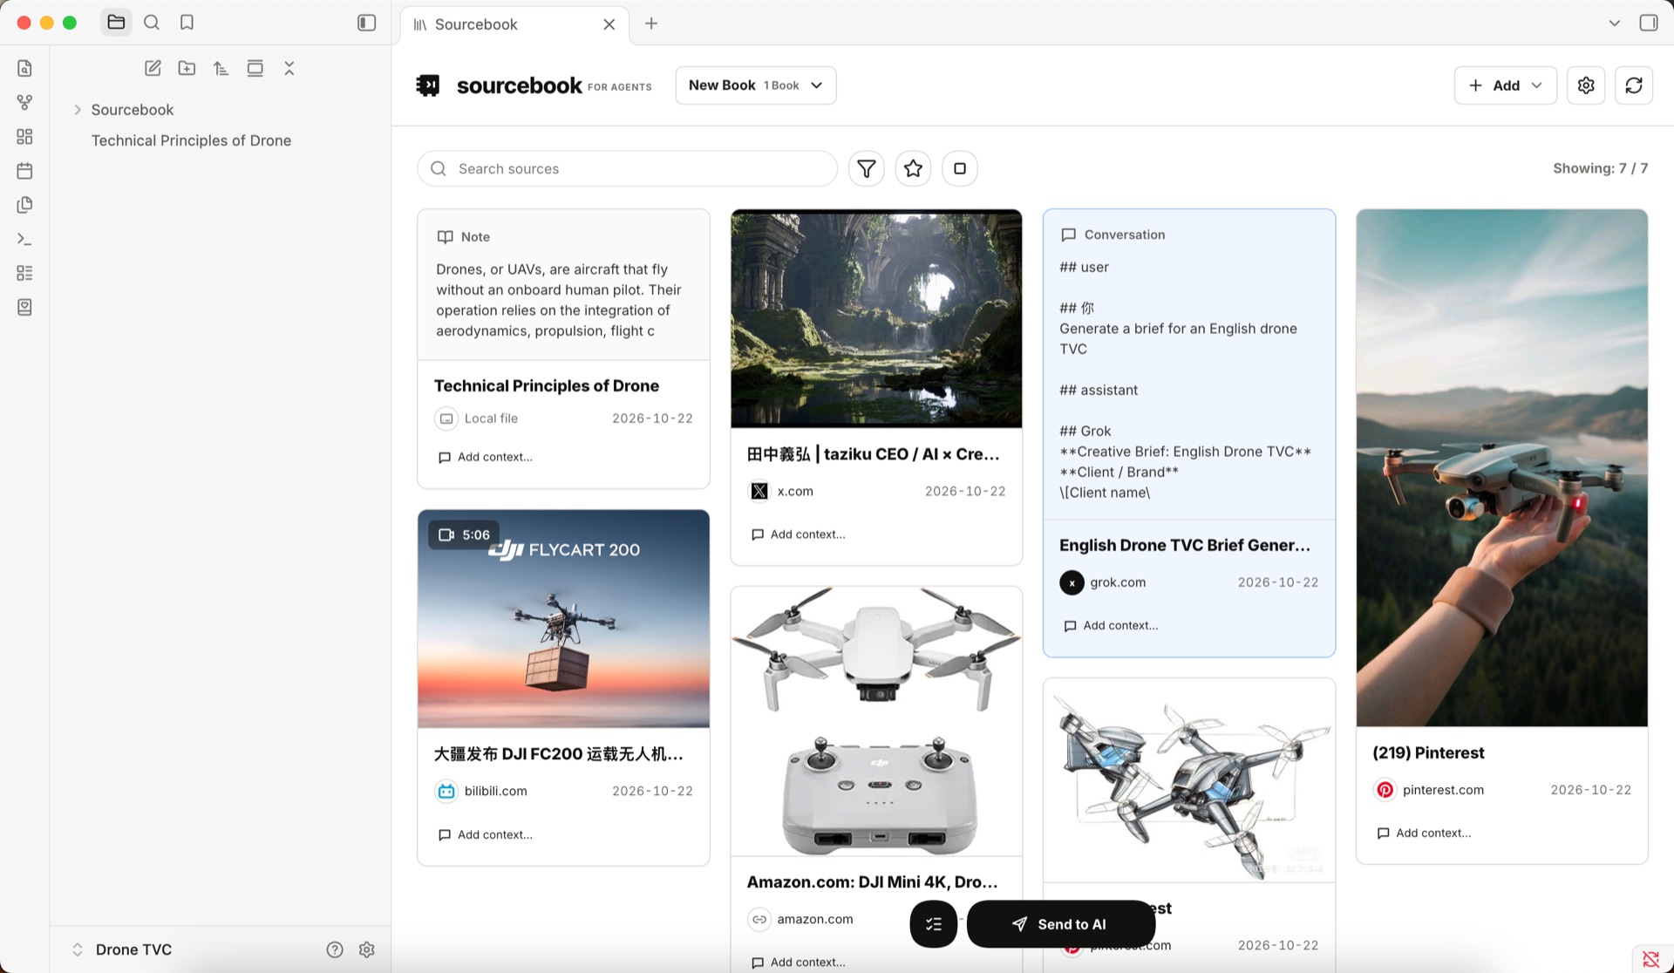Open daily note calendar icon
This screenshot has height=973, width=1674.
(x=24, y=170)
